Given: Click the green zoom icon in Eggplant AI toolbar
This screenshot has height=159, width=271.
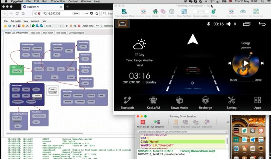Looking at the screenshot, I should coord(33,26).
